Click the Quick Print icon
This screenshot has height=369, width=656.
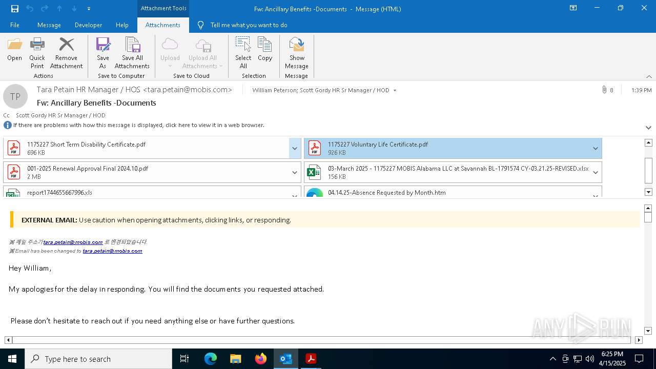pyautogui.click(x=37, y=53)
